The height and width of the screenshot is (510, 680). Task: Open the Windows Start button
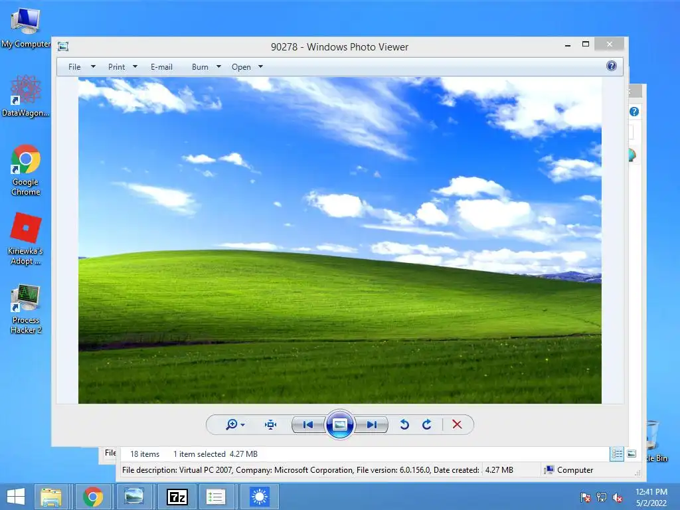(16, 497)
